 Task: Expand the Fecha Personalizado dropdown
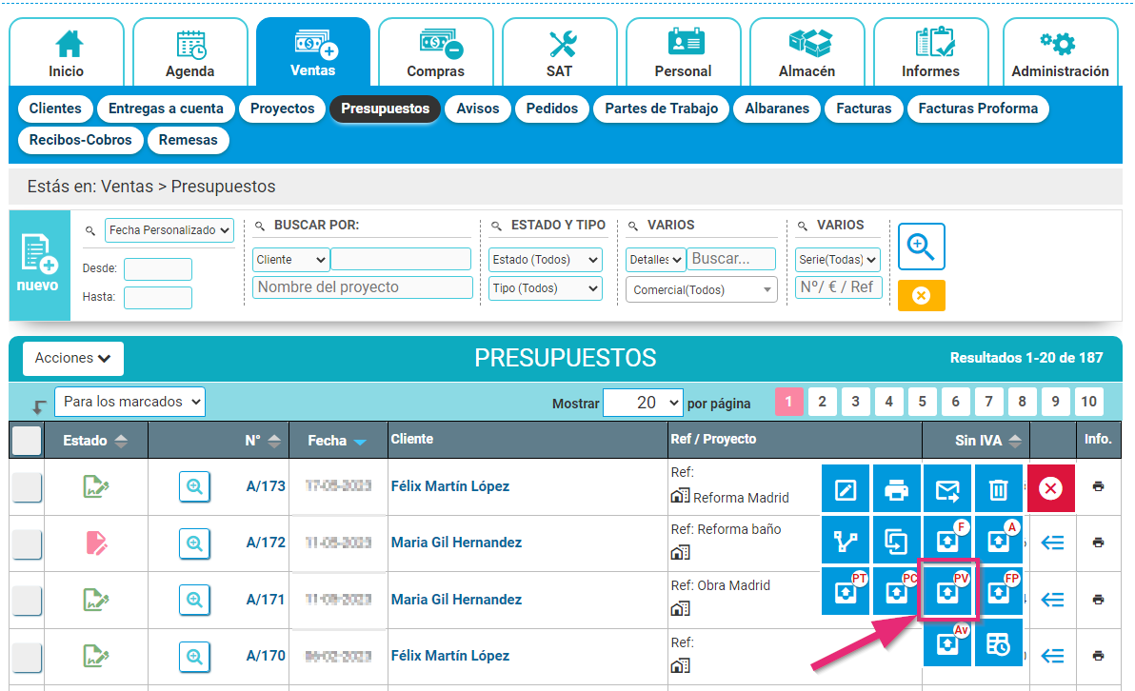pyautogui.click(x=169, y=229)
